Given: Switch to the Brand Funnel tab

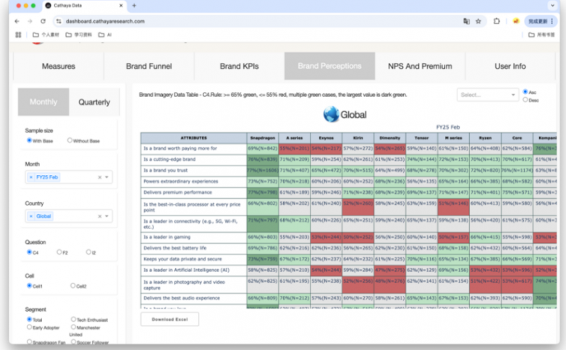Looking at the screenshot, I should pyautogui.click(x=149, y=67).
